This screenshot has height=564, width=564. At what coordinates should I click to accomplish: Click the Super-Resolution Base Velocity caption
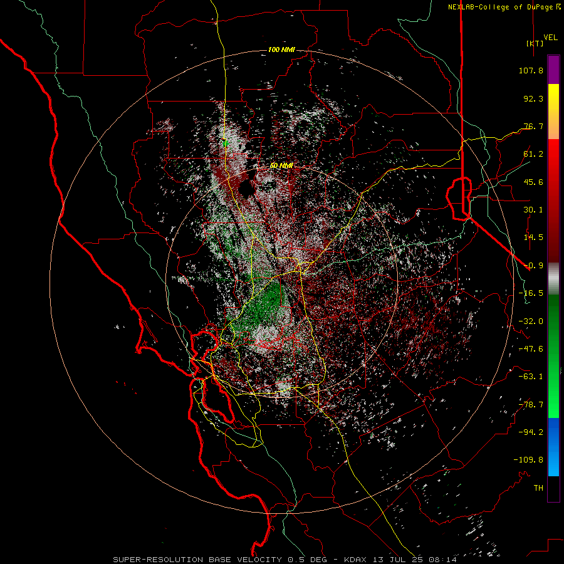pos(285,560)
